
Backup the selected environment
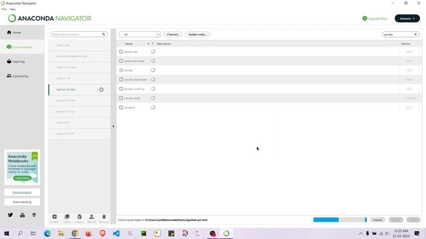click(92, 218)
